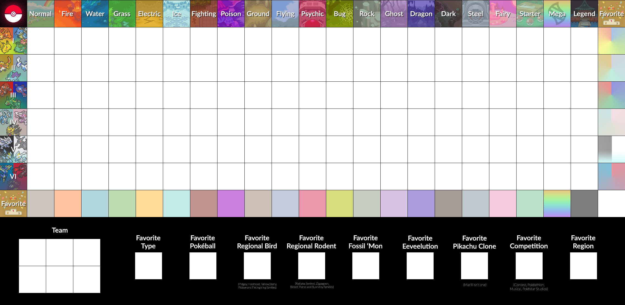Click the Generation I Normal cell
The height and width of the screenshot is (305, 625).
point(41,41)
